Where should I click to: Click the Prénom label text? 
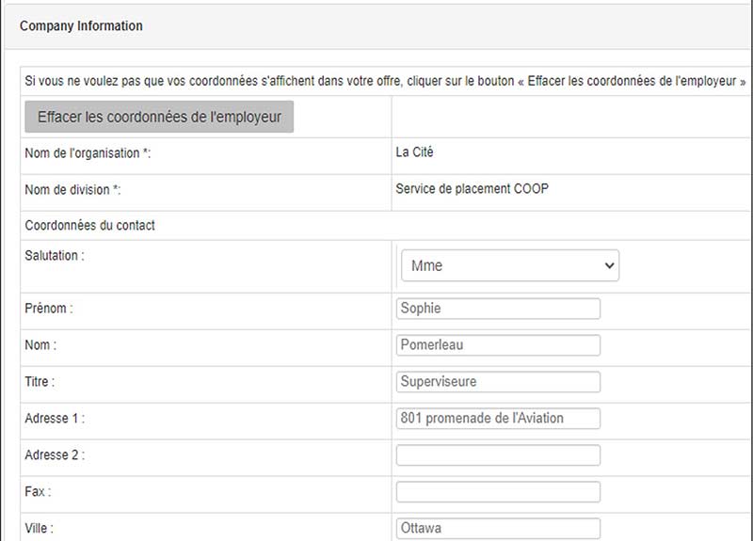point(49,309)
